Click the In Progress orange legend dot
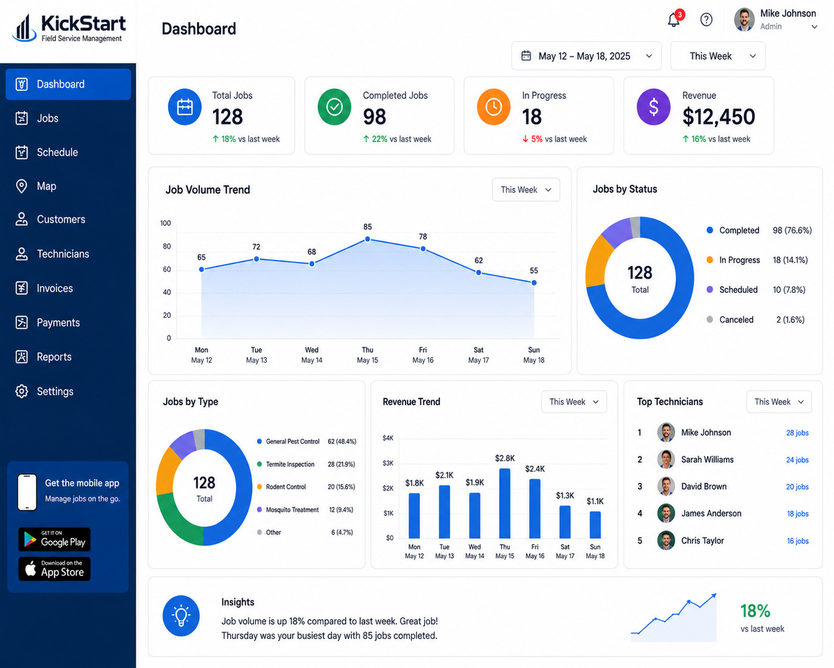This screenshot has width=834, height=668. point(710,260)
